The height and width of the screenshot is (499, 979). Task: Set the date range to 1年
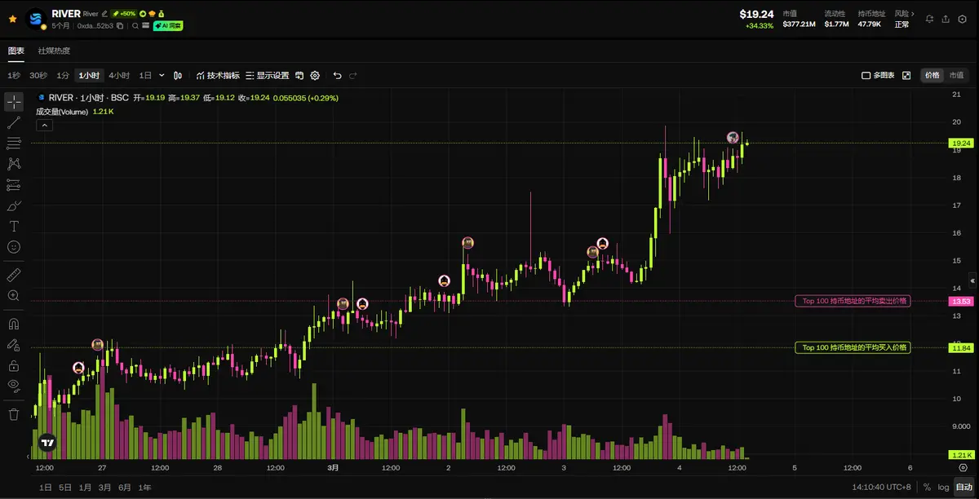(x=144, y=487)
